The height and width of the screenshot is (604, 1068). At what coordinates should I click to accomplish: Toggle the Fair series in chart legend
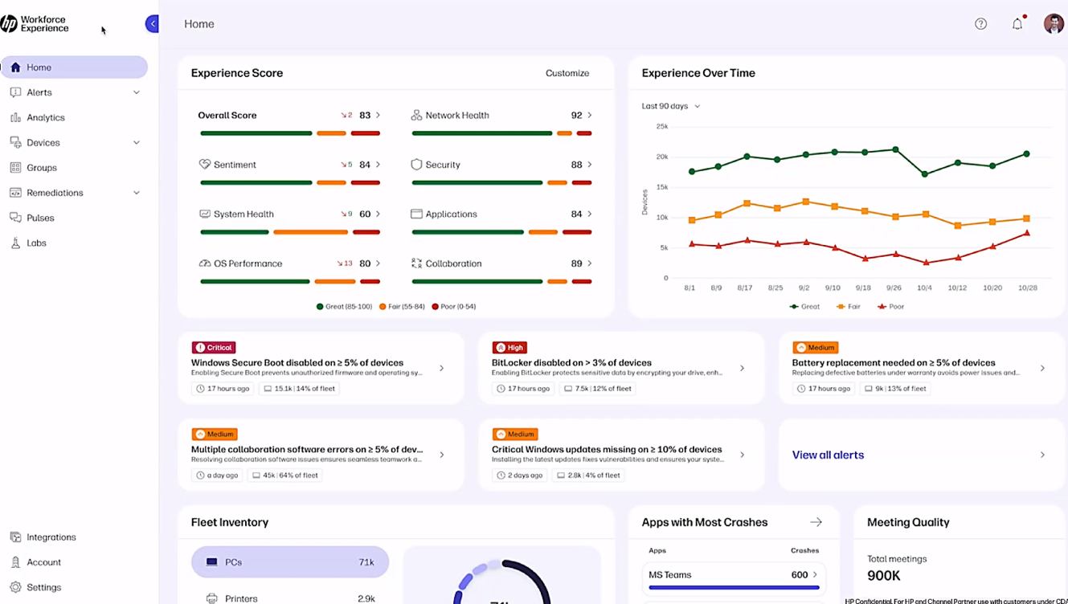point(848,306)
